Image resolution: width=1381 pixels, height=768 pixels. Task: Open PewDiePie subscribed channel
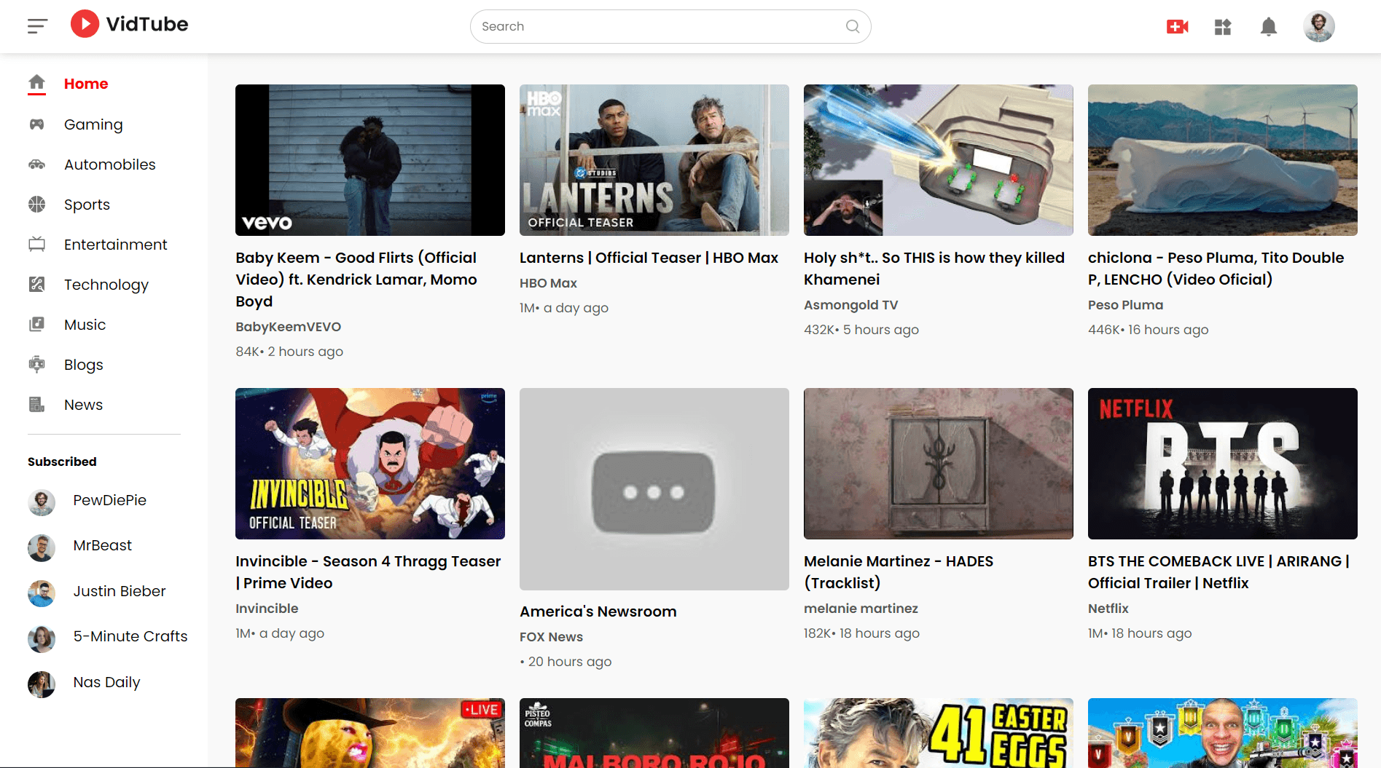[x=109, y=500]
